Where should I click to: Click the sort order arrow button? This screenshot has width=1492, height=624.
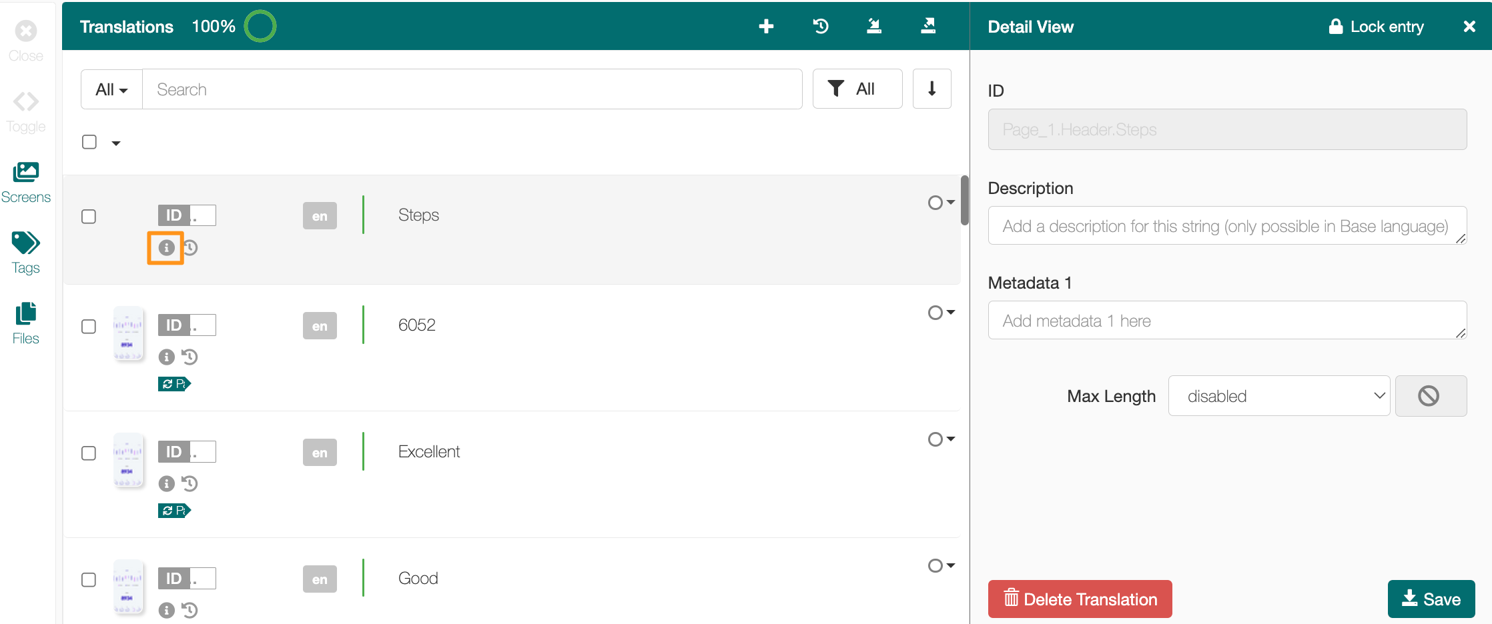(932, 89)
